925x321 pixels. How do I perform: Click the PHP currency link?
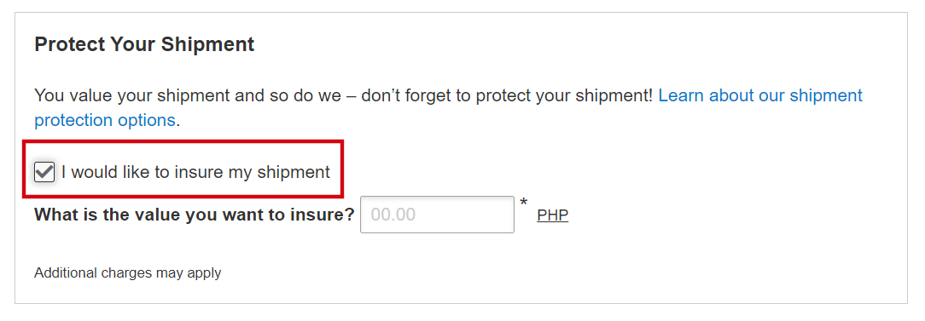[553, 215]
